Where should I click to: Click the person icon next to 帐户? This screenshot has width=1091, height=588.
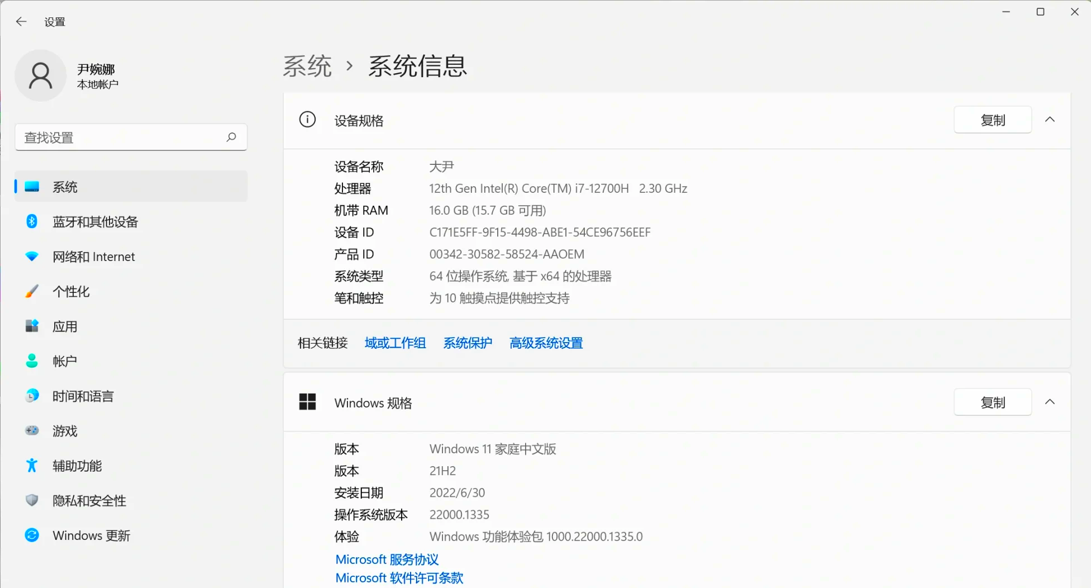coord(32,361)
